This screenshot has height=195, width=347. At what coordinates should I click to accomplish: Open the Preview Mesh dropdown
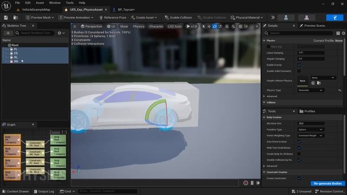40,17
